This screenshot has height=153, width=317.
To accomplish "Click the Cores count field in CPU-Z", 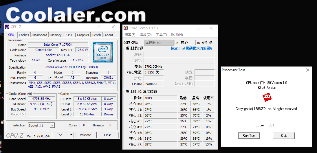I will [84, 125].
